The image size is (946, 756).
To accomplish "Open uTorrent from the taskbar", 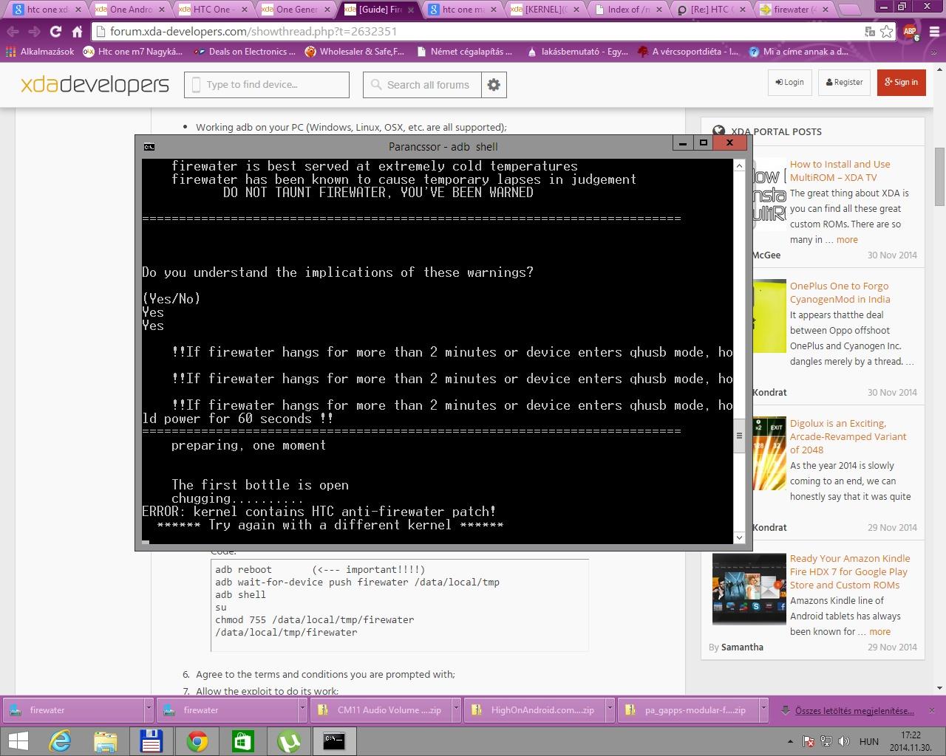I will (x=288, y=741).
